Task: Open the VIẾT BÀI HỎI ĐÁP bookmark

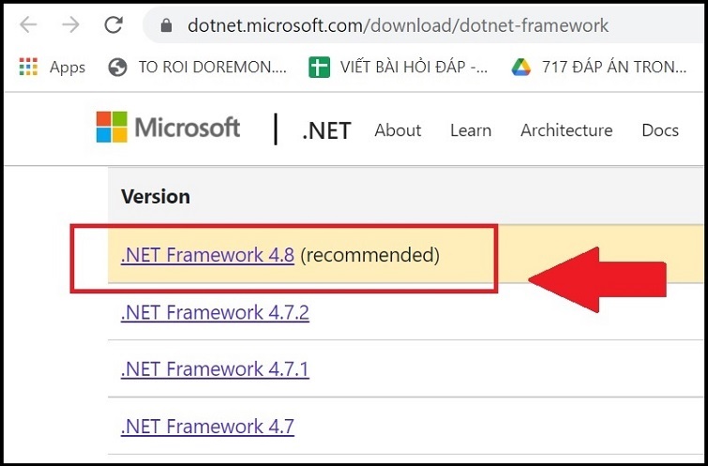Action: (x=399, y=67)
